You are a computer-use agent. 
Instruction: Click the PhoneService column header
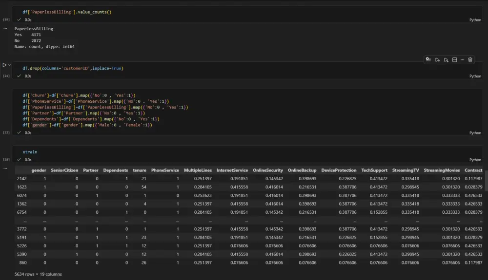(x=165, y=170)
